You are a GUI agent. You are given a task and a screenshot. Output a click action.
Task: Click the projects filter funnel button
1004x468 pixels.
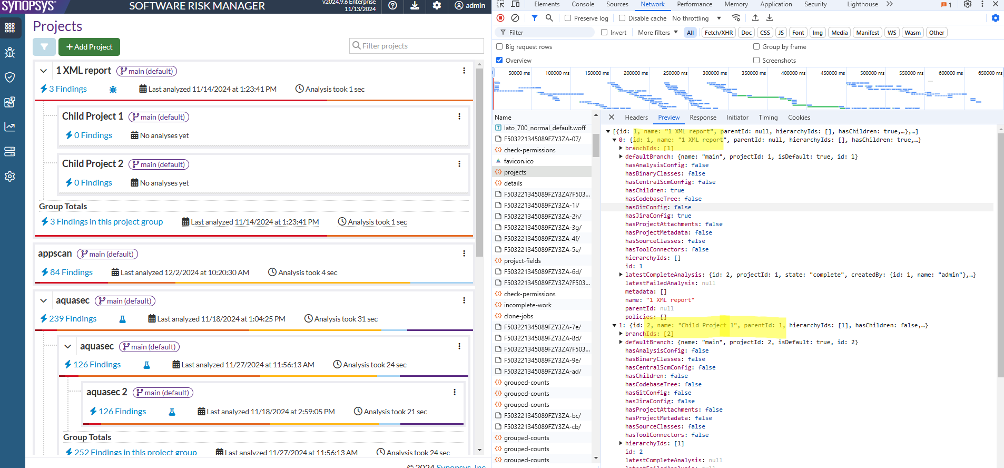(x=44, y=47)
